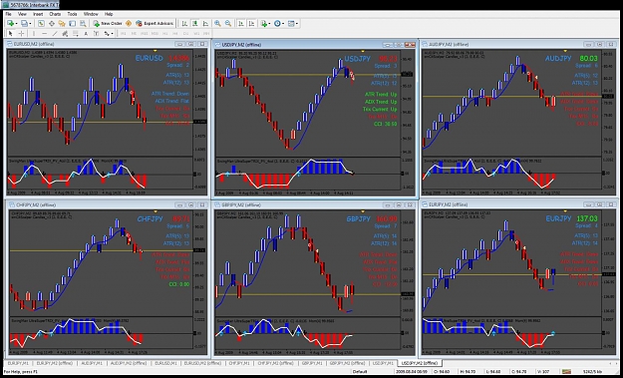This screenshot has height=378, width=623.
Task: Open the Periods clock icon
Action: point(277,24)
